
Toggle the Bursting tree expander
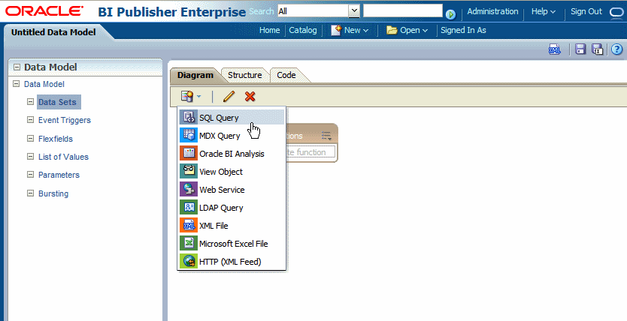(30, 193)
